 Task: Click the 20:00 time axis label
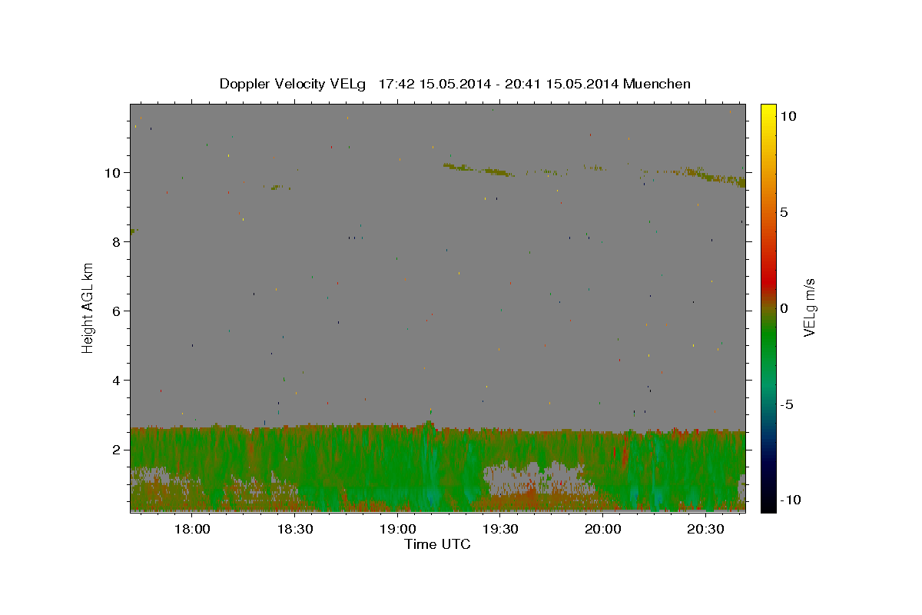pos(602,530)
